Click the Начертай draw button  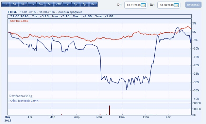(x=193, y=5)
